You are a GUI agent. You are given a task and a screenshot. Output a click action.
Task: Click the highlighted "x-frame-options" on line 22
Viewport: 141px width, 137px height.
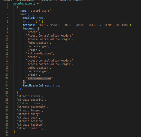pyautogui.click(x=39, y=78)
